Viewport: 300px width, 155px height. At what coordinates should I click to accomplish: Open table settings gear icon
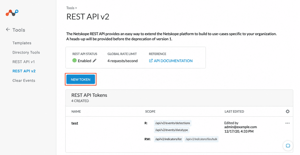click(287, 111)
